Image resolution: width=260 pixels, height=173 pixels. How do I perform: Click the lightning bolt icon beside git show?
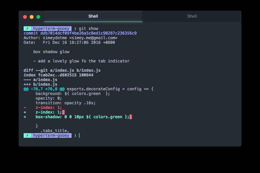[27, 29]
